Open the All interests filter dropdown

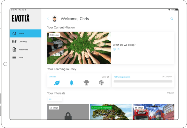(55, 99)
